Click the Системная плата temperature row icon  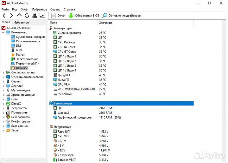(x=55, y=33)
